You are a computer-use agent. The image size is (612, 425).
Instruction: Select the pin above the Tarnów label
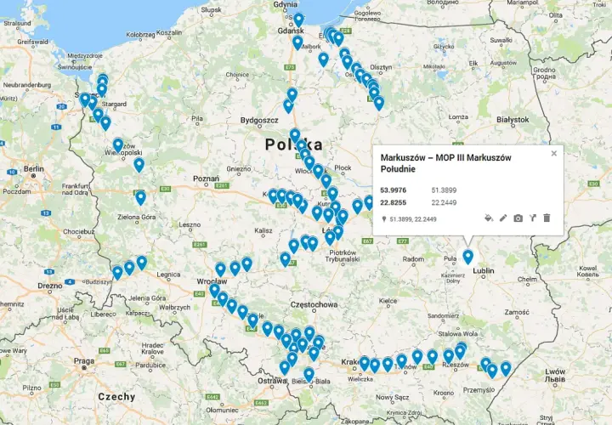point(401,361)
